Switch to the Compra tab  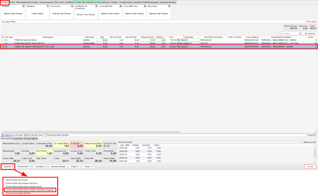click(5, 2)
